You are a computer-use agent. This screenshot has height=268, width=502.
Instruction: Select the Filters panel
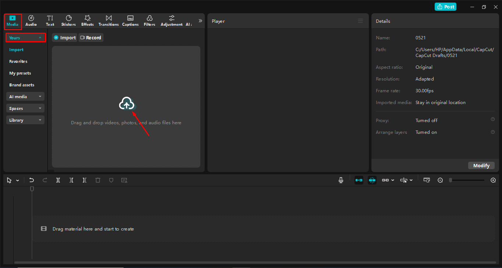pyautogui.click(x=149, y=20)
